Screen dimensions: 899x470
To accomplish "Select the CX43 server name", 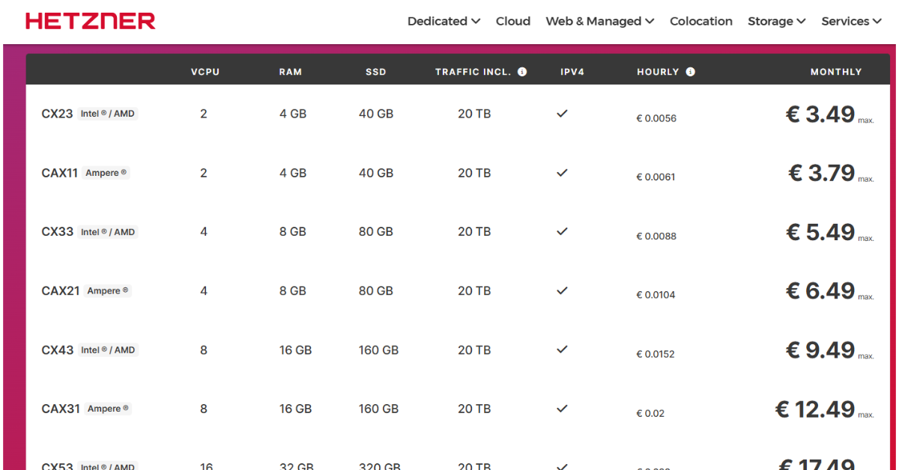I will (x=58, y=350).
